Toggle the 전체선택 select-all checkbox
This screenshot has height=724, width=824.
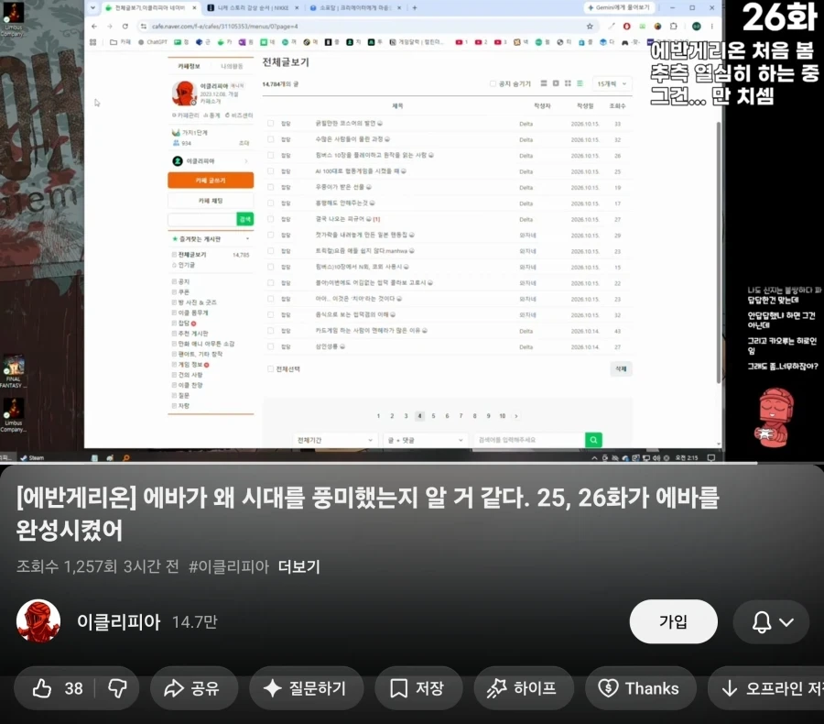click(271, 368)
